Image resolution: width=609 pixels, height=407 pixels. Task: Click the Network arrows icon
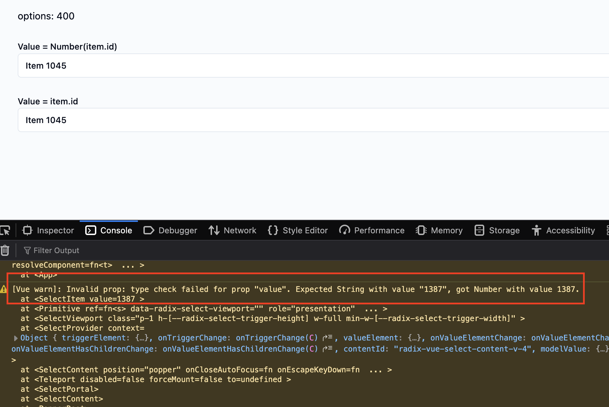tap(214, 231)
